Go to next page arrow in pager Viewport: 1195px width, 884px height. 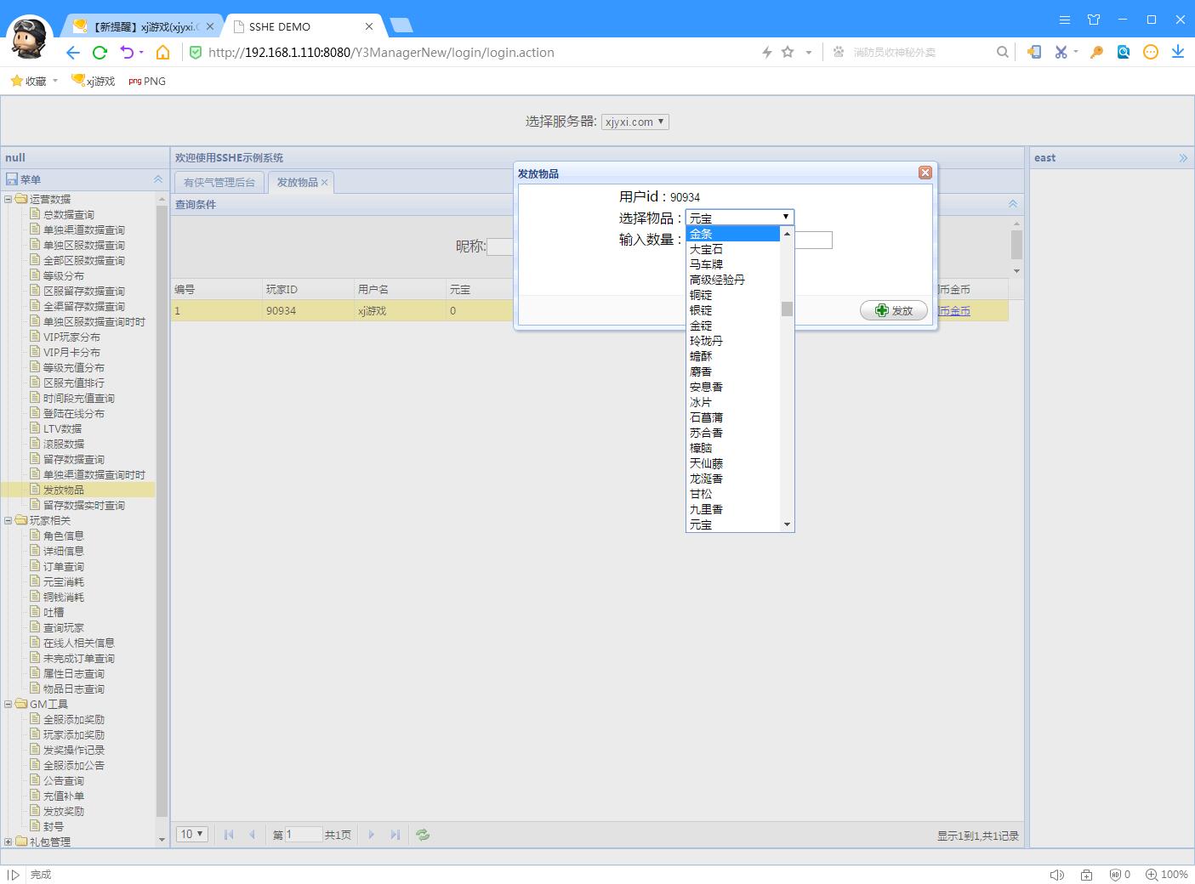[372, 835]
